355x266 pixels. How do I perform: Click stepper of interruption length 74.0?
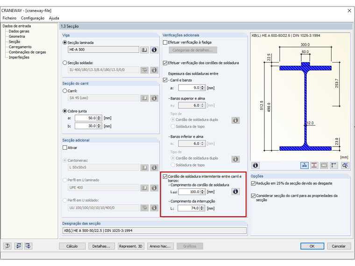tap(202, 208)
